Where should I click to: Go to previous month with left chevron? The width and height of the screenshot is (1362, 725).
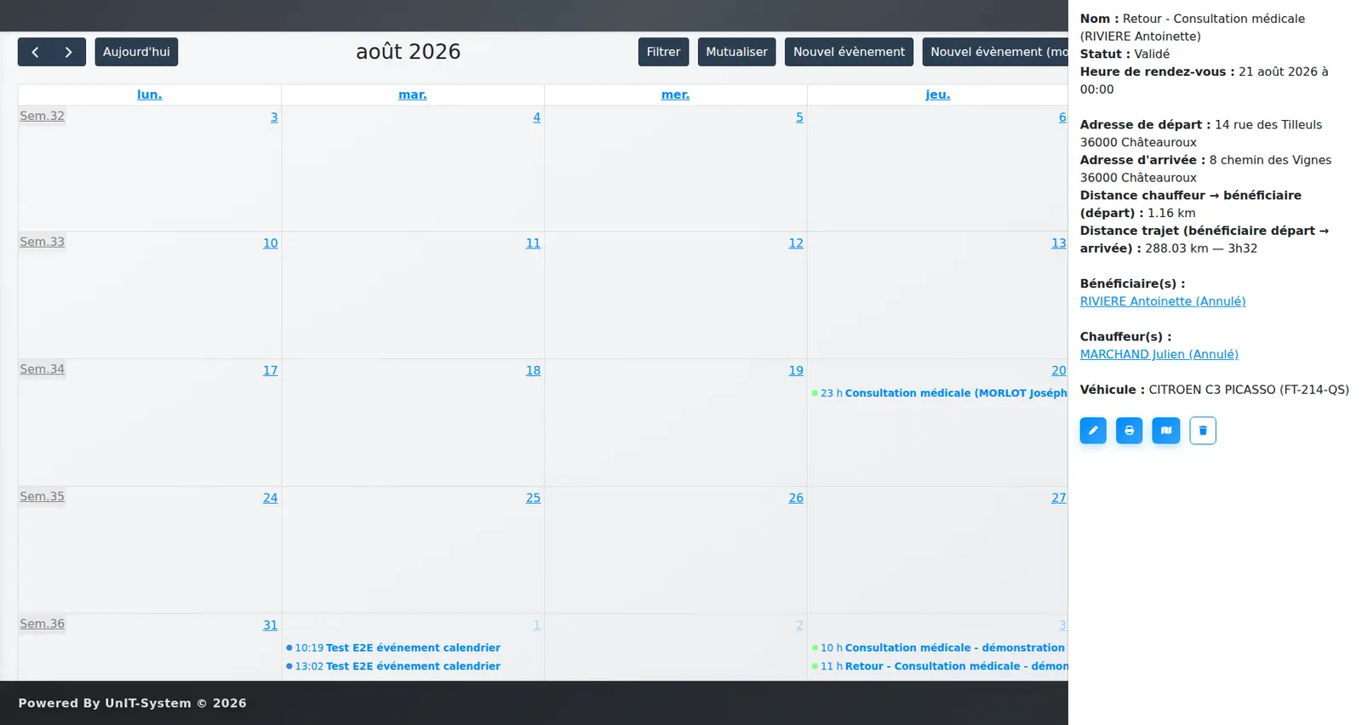[35, 52]
